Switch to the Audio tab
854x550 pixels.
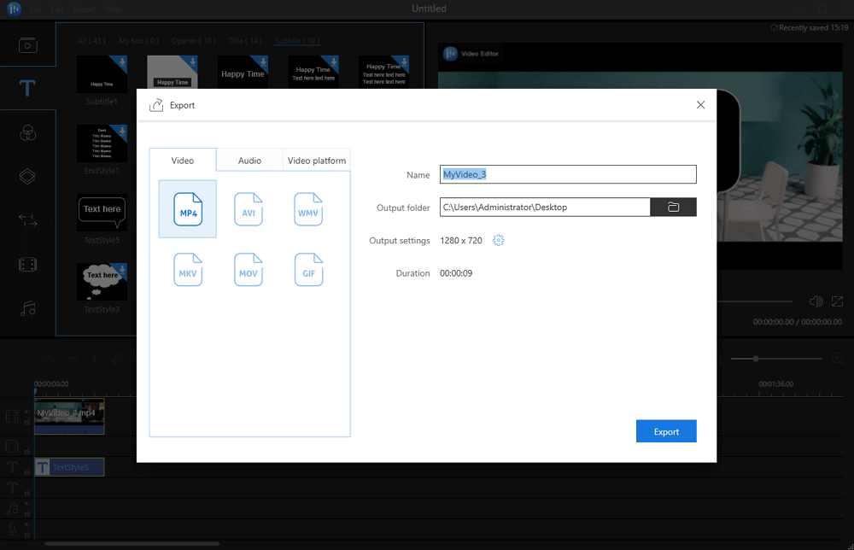click(x=249, y=161)
